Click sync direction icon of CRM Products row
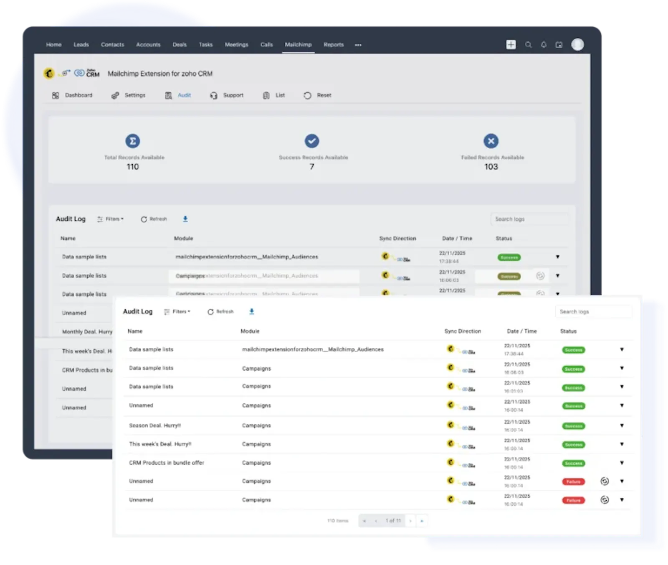 [x=461, y=463]
